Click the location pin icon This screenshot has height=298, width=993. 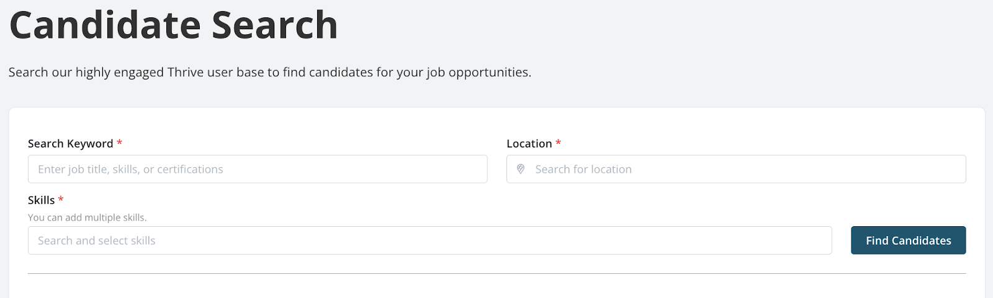(521, 169)
